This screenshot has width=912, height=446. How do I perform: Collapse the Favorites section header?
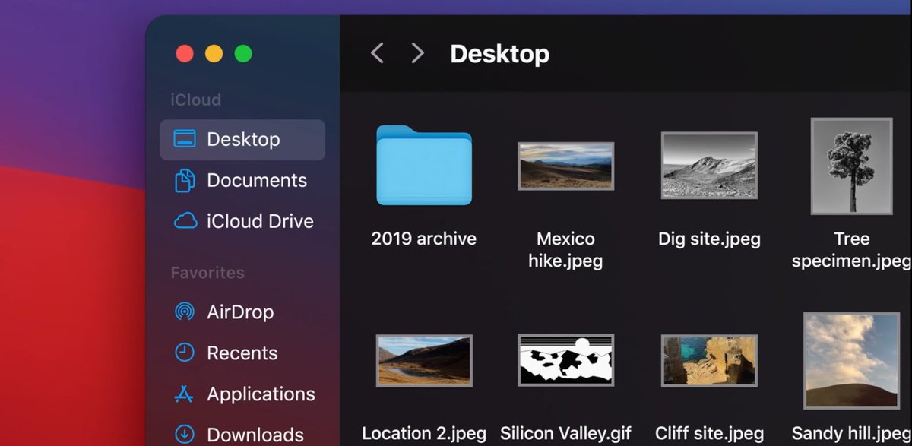pos(207,273)
